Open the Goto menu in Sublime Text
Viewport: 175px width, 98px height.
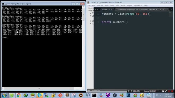tap(117, 5)
